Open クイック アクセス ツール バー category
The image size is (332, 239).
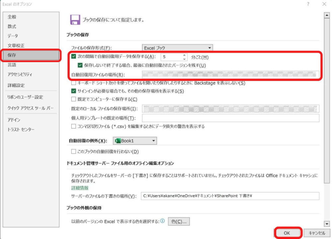click(31, 108)
